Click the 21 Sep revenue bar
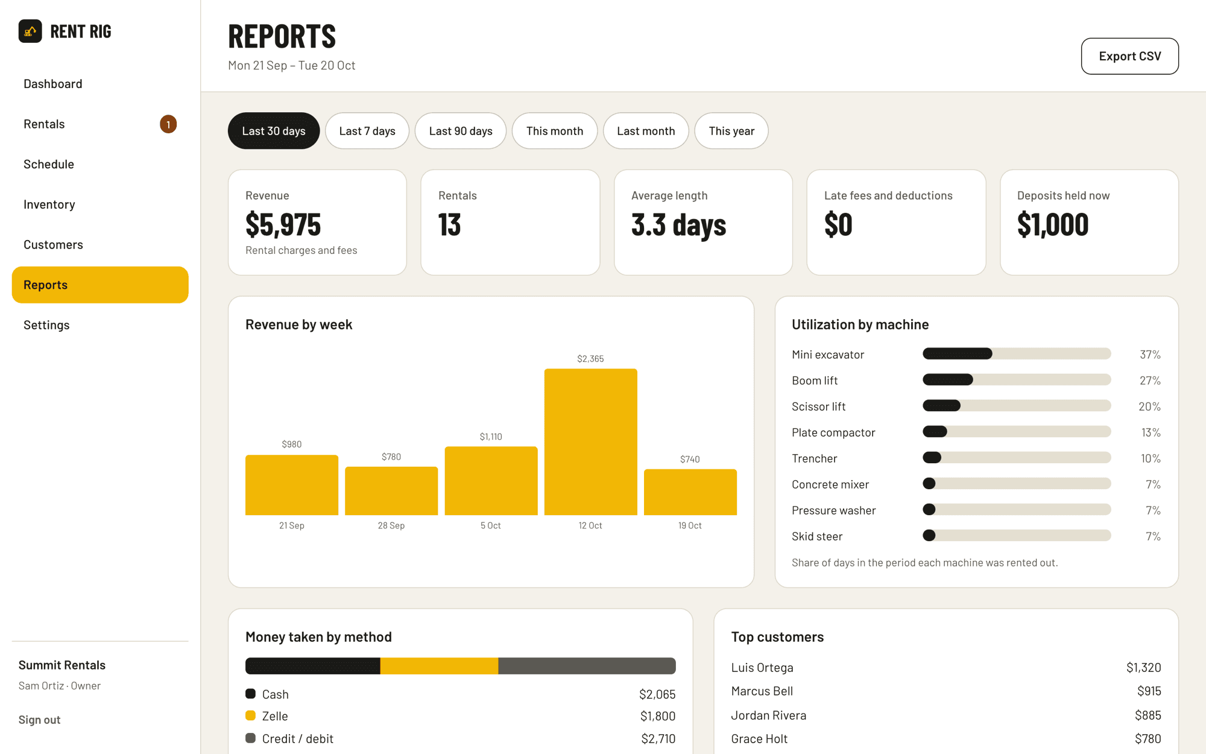 coord(292,485)
